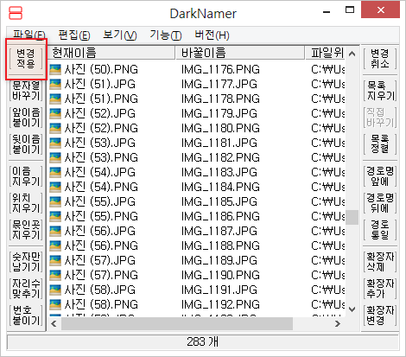Image resolution: width=406 pixels, height=357 pixels.
Task: Click the vertical scrollbar up arrow
Action: (352, 54)
